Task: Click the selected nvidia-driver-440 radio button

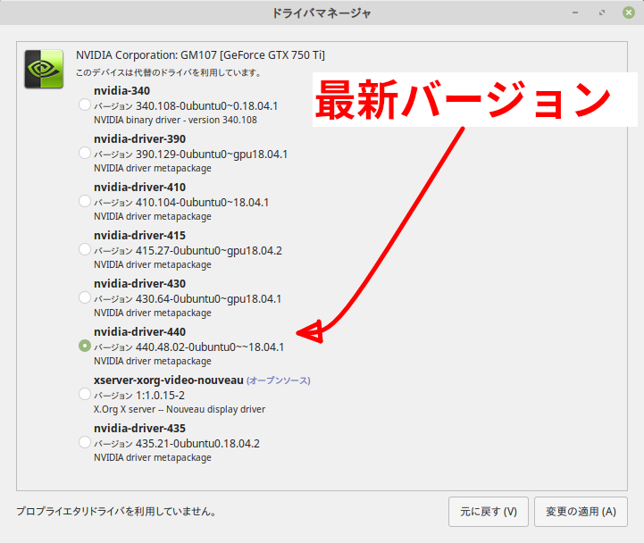Action: pyautogui.click(x=85, y=346)
